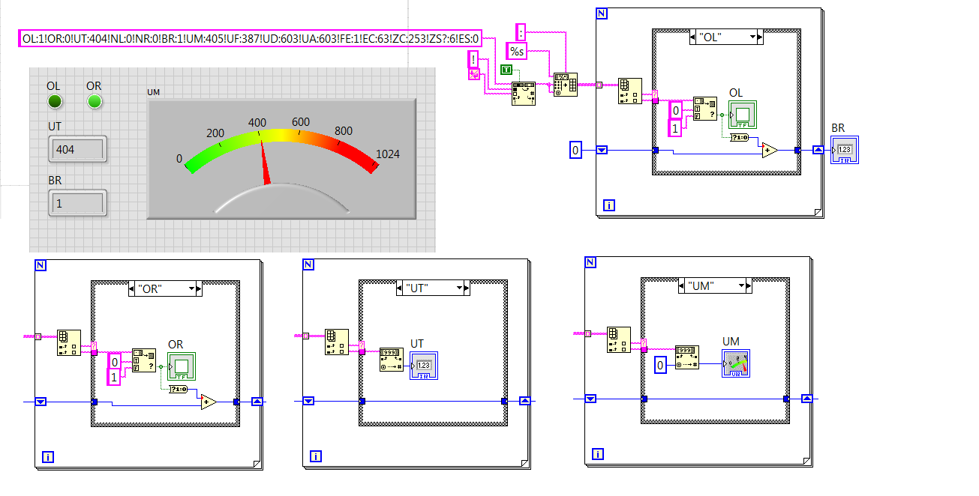The height and width of the screenshot is (496, 979).
Task: Click the "UM" case label text
Action: [700, 285]
